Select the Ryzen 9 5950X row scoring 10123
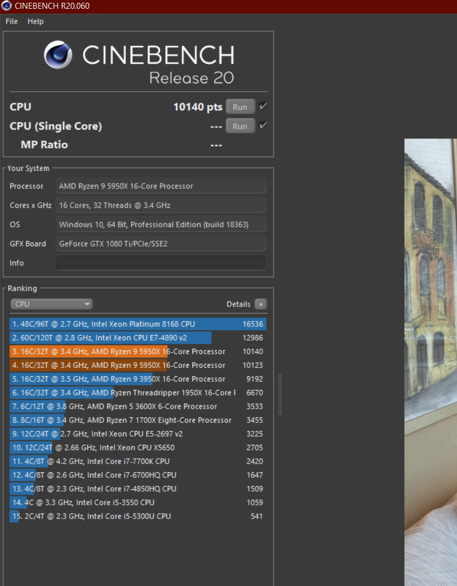The height and width of the screenshot is (586, 457). coord(138,365)
